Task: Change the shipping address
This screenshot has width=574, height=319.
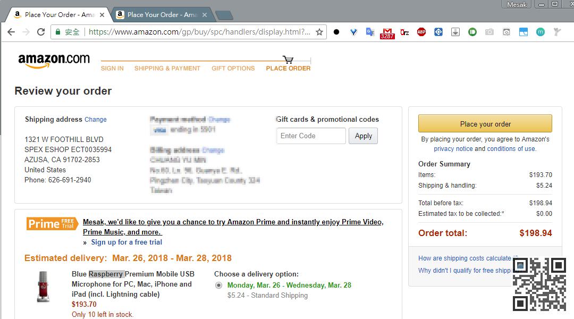Action: [x=96, y=120]
